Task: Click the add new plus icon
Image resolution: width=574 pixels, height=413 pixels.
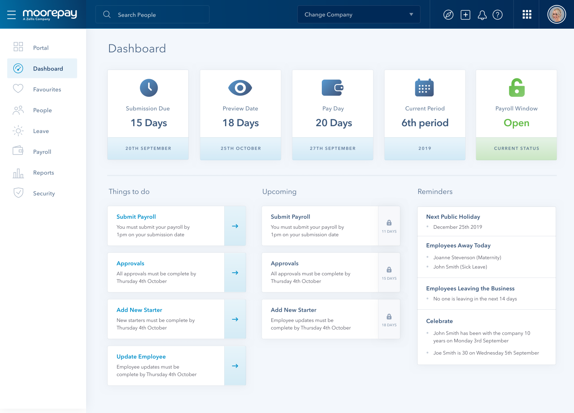Action: (465, 15)
